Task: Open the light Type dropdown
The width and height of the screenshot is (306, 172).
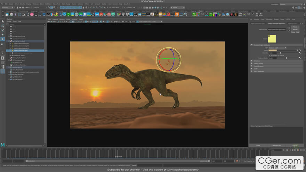Action: [x=277, y=48]
